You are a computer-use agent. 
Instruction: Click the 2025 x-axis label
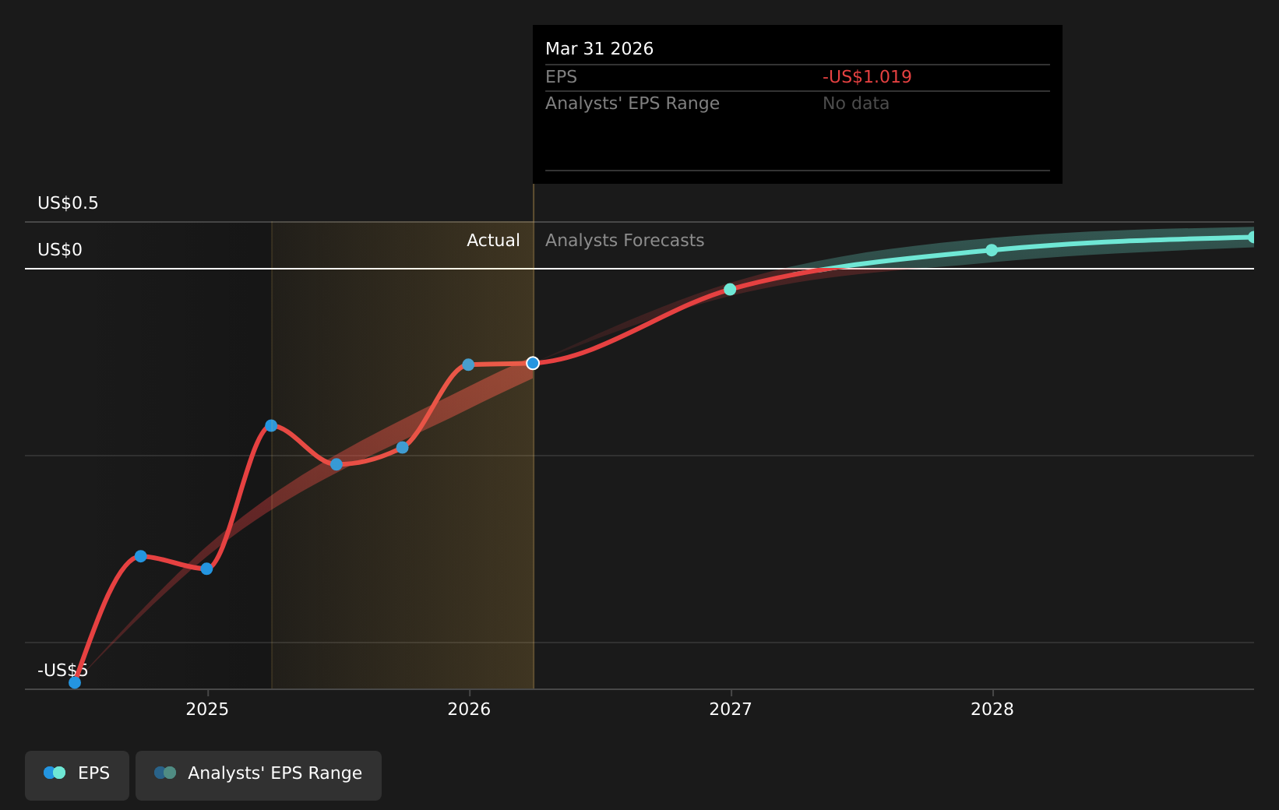click(x=207, y=709)
